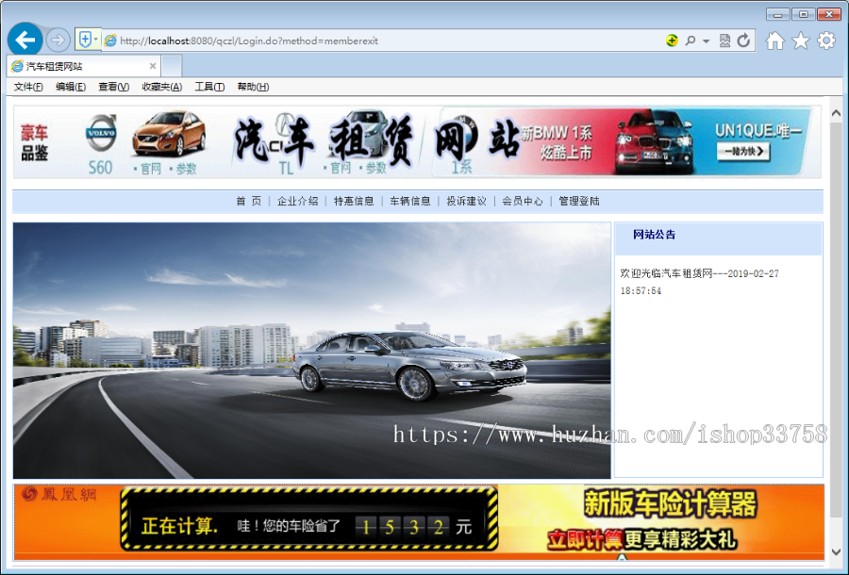Image resolution: width=849 pixels, height=575 pixels.
Task: Open Favorites with the star icon
Action: click(x=800, y=41)
